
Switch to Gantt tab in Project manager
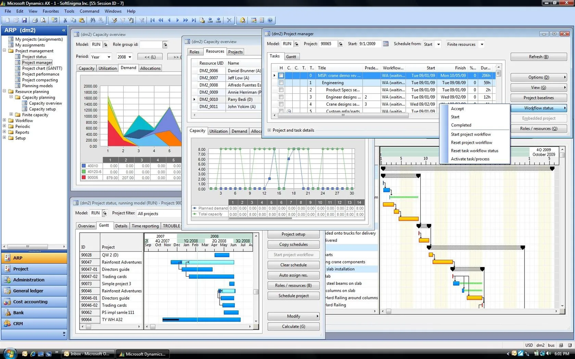291,56
